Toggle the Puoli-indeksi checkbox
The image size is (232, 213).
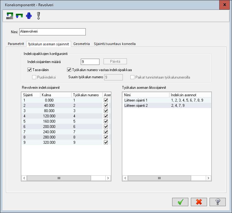tap(34, 77)
